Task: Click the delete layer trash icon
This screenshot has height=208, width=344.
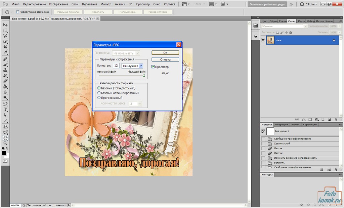Action: (336, 119)
